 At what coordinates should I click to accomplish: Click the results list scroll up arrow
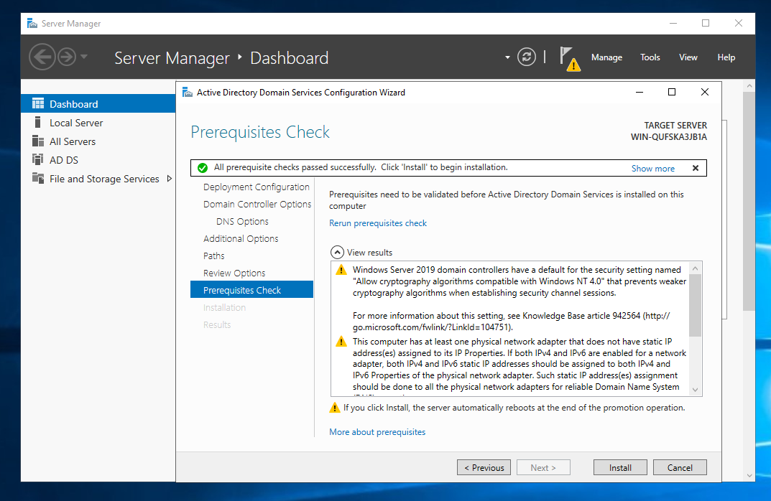pyautogui.click(x=695, y=268)
